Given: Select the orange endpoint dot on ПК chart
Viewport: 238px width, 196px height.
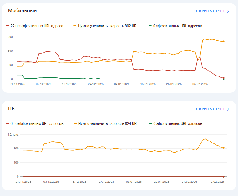Looking at the screenshot, I should pos(224,148).
